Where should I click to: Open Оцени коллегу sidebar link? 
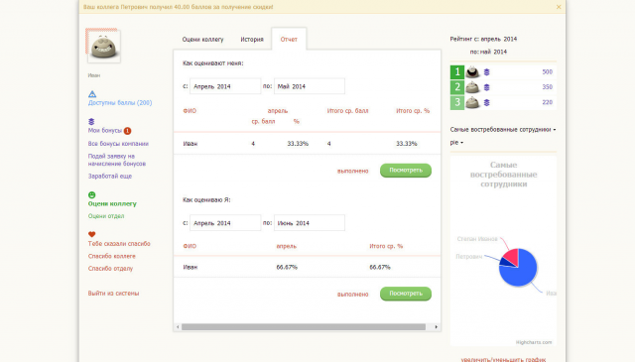click(112, 203)
